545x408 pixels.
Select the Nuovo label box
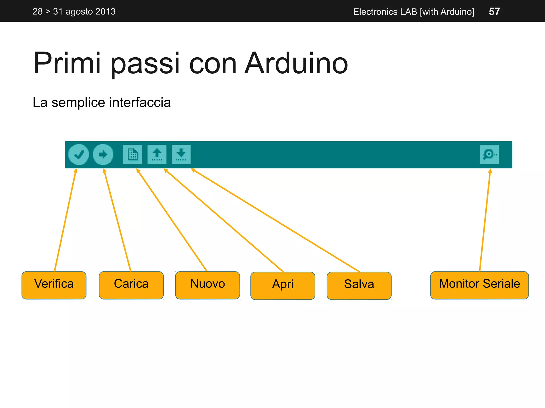point(208,285)
